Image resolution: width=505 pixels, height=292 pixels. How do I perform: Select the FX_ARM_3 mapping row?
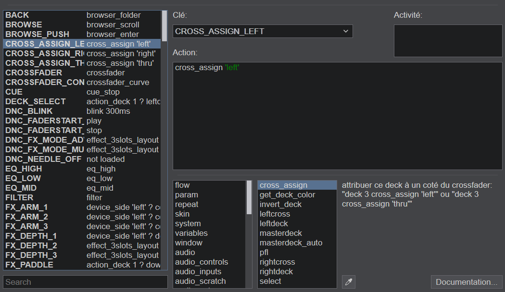tap(82, 227)
